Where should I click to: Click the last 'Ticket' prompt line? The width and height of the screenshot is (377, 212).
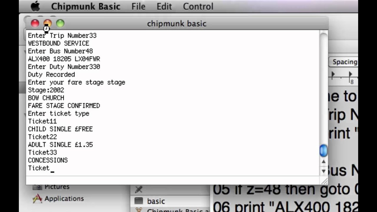coord(39,168)
